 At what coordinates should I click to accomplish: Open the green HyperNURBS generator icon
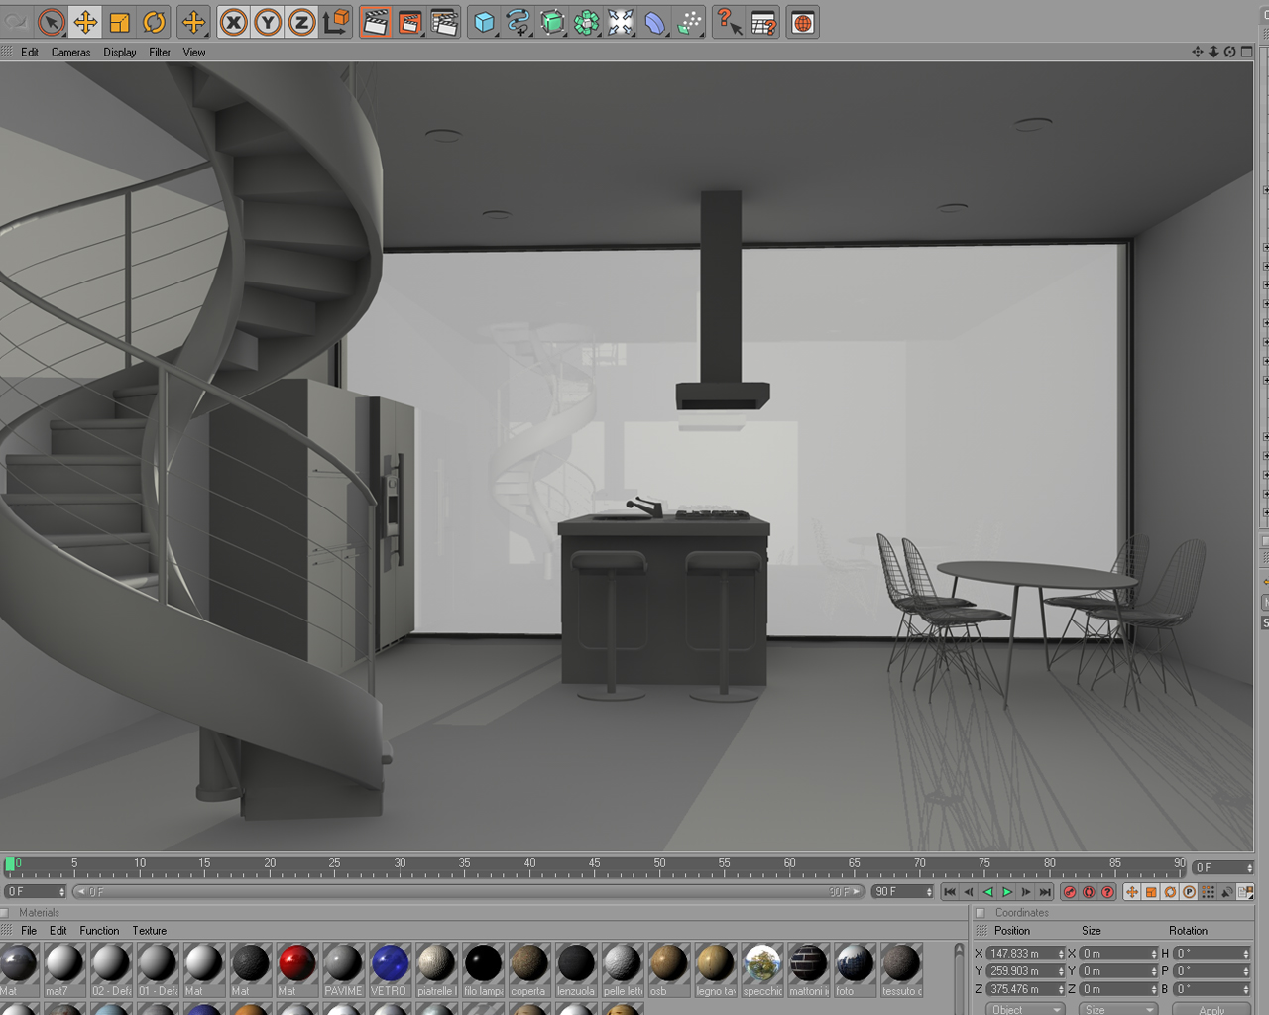(552, 21)
